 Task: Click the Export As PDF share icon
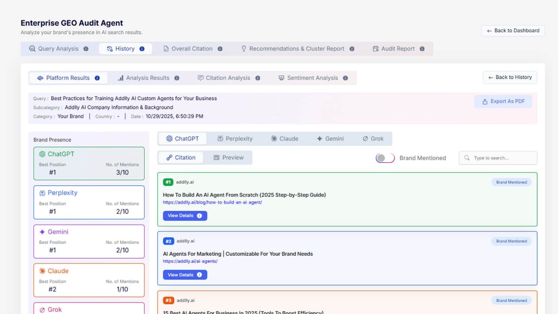pyautogui.click(x=485, y=102)
